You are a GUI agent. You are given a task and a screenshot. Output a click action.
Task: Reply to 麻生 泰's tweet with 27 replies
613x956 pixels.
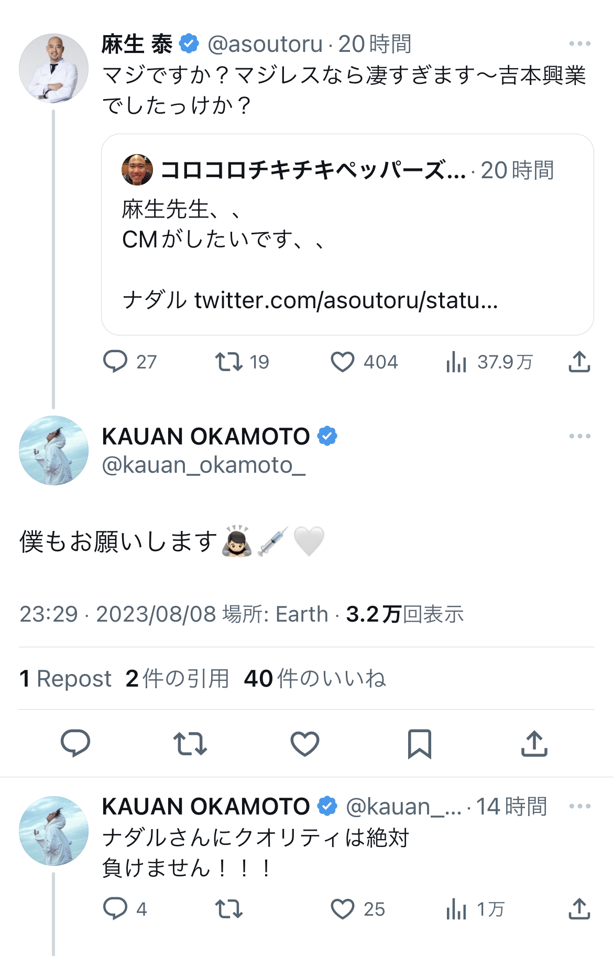click(x=115, y=362)
